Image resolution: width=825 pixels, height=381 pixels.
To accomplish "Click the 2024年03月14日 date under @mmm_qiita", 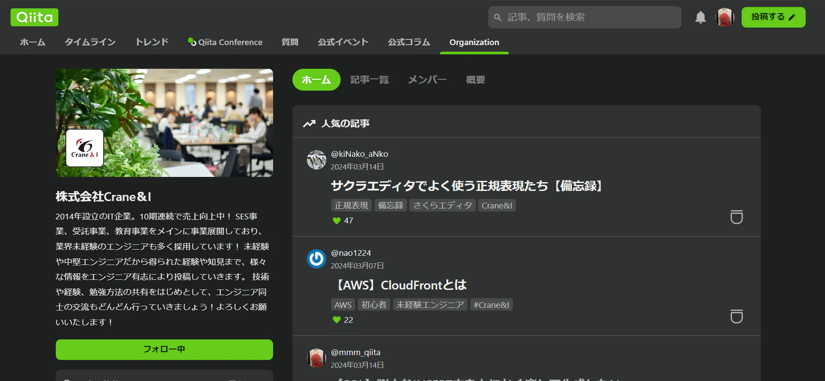I will pos(357,365).
